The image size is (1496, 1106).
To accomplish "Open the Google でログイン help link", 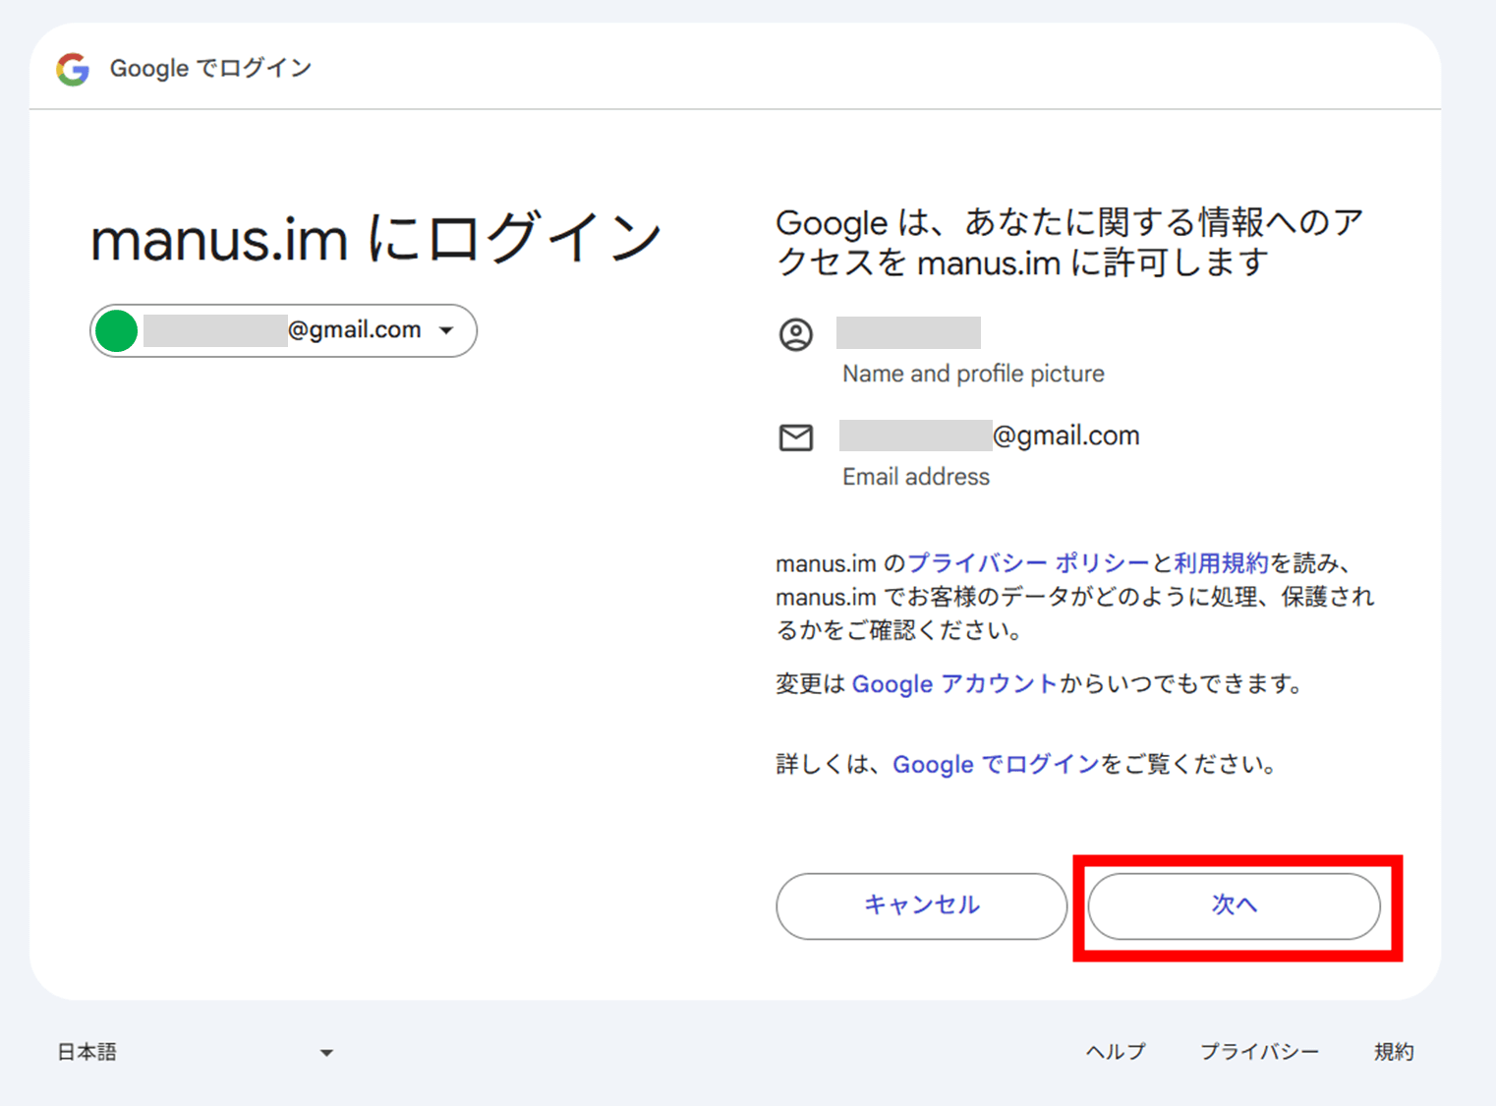I will (996, 765).
